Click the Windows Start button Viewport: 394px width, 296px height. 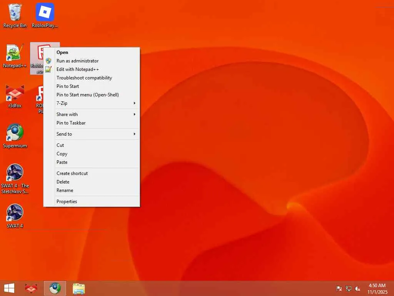pyautogui.click(x=9, y=288)
